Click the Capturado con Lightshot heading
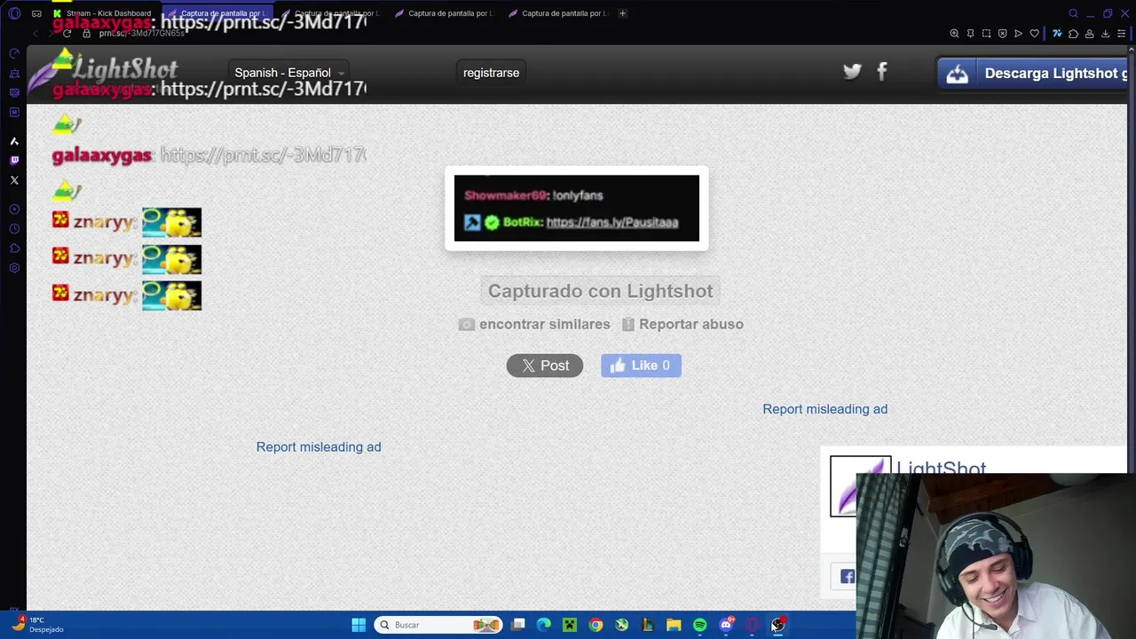 (601, 291)
